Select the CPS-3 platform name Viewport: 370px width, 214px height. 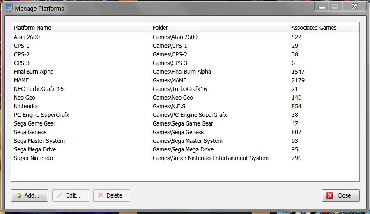click(x=22, y=63)
